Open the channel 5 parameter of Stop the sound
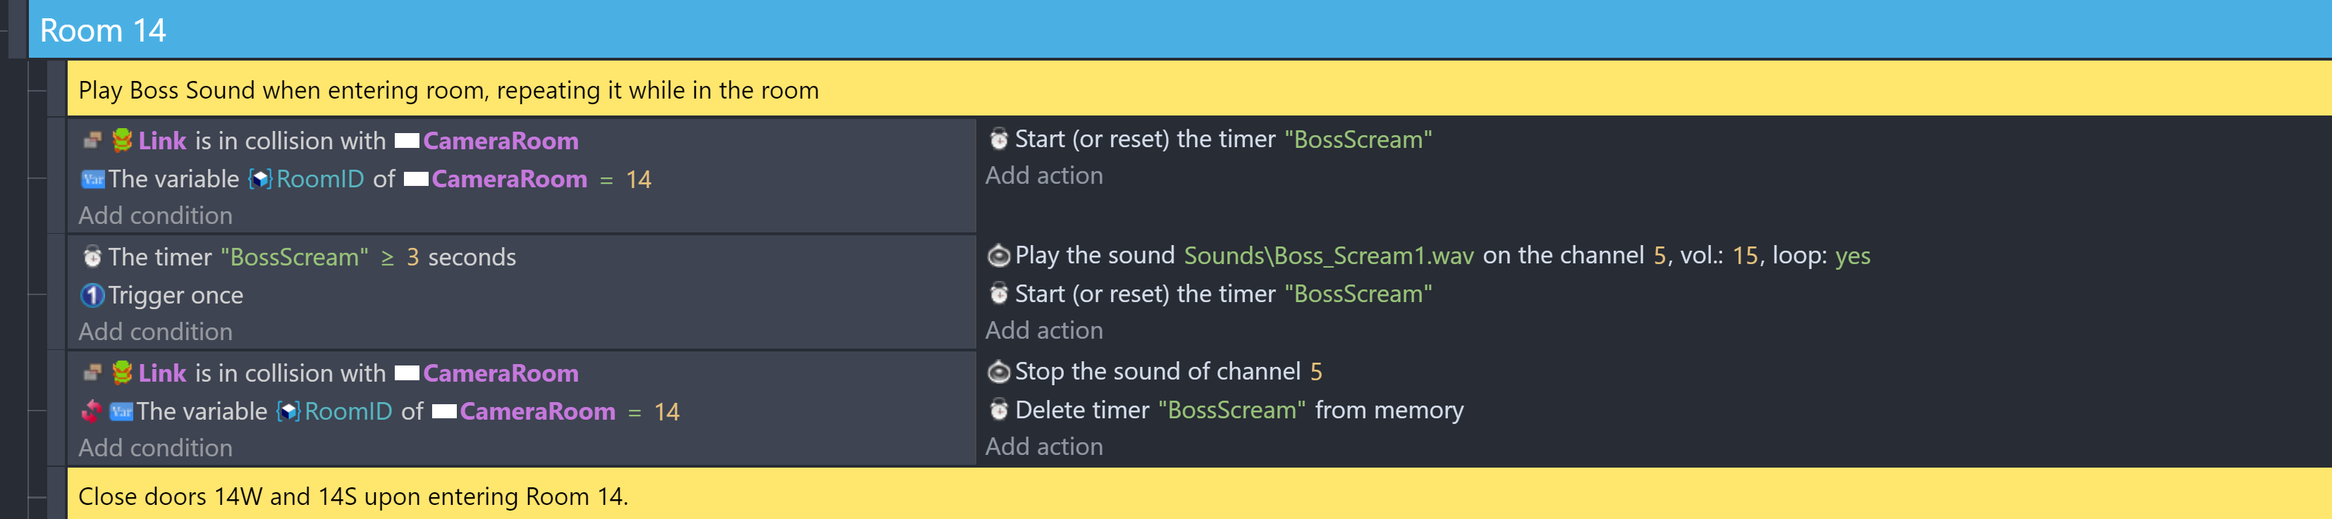The width and height of the screenshot is (2332, 519). pyautogui.click(x=1315, y=372)
